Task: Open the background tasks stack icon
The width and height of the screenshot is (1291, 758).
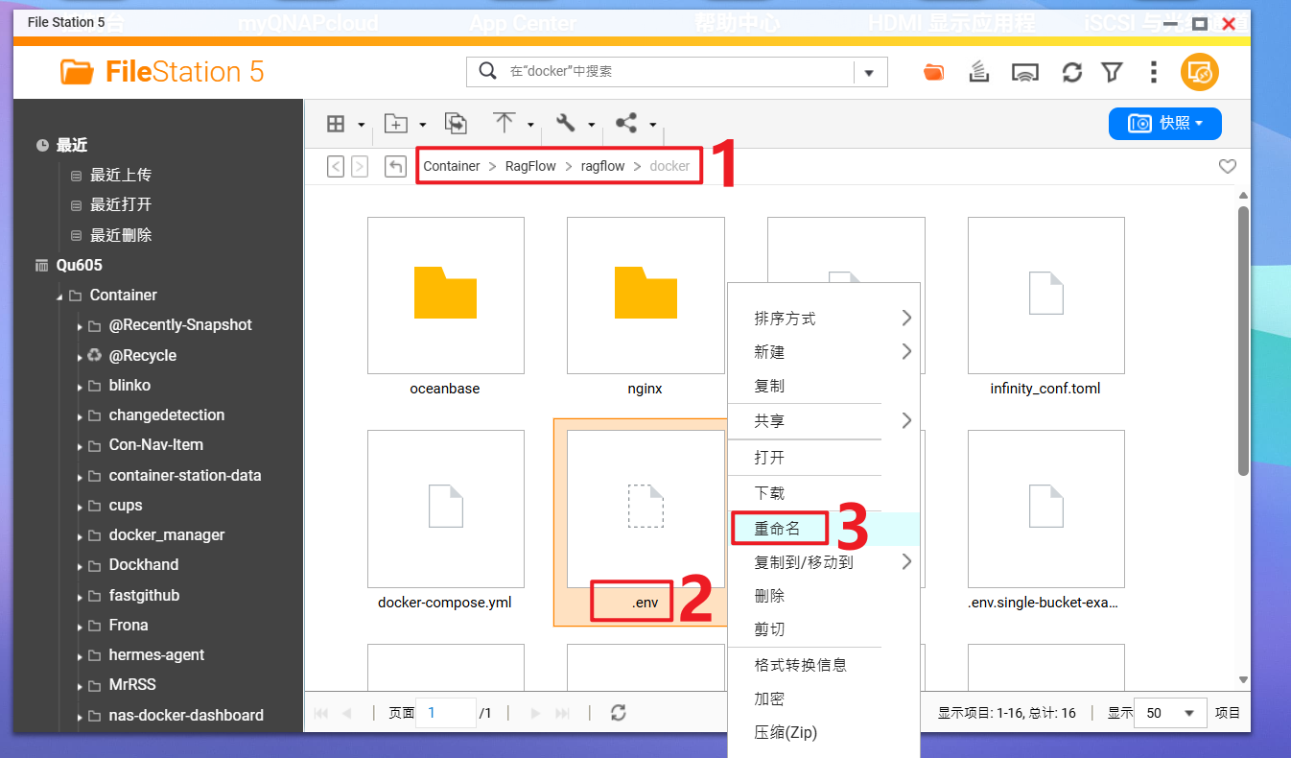Action: 978,72
